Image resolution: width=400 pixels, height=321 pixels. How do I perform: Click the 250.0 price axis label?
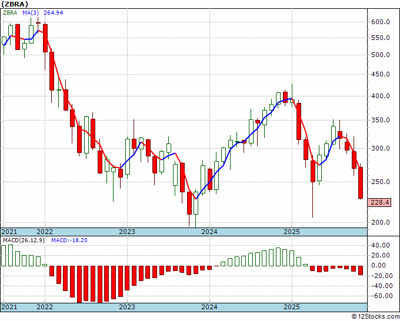pyautogui.click(x=380, y=182)
